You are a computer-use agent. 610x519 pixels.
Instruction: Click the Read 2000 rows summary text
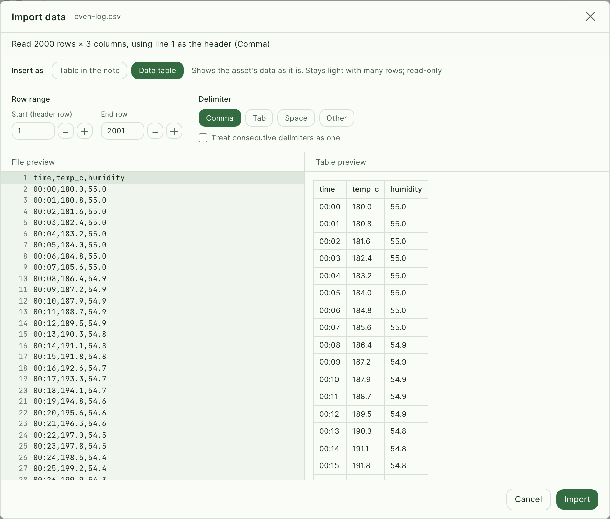(x=141, y=44)
